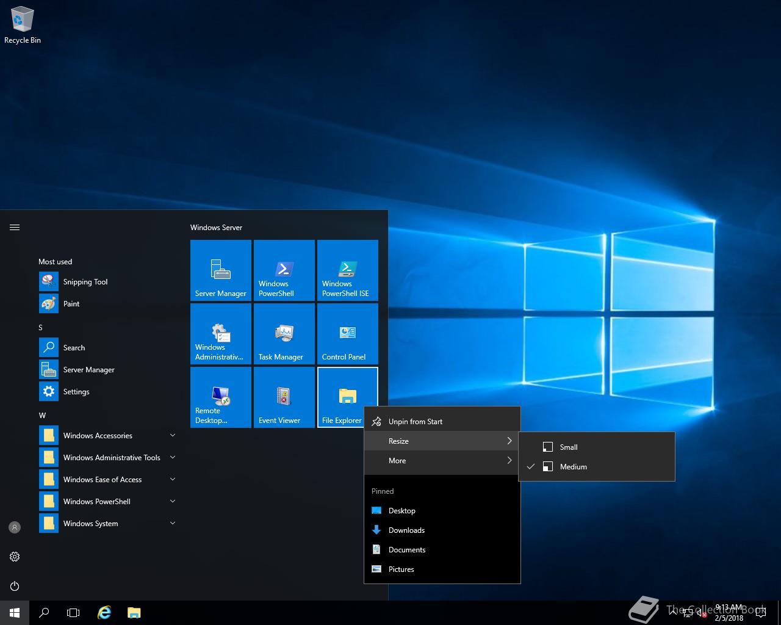Choose Unpin from Start

pyautogui.click(x=442, y=421)
